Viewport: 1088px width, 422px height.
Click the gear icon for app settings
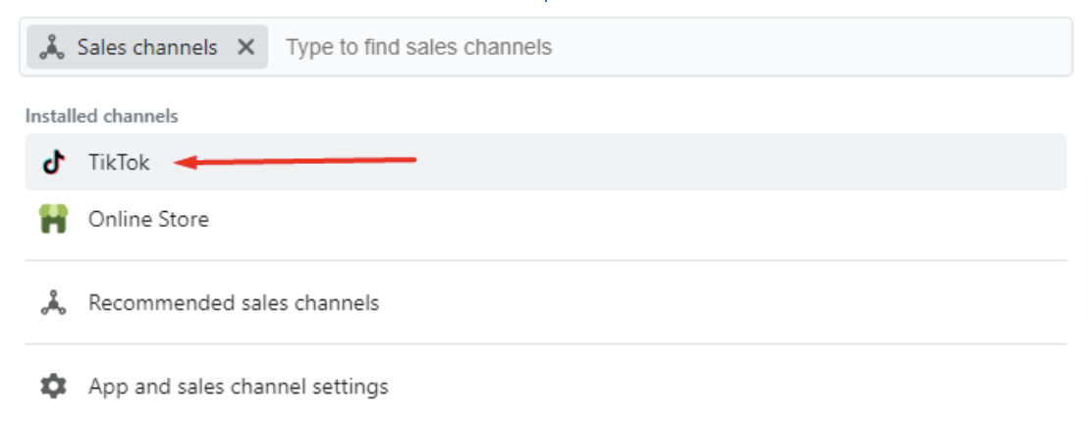coord(53,386)
